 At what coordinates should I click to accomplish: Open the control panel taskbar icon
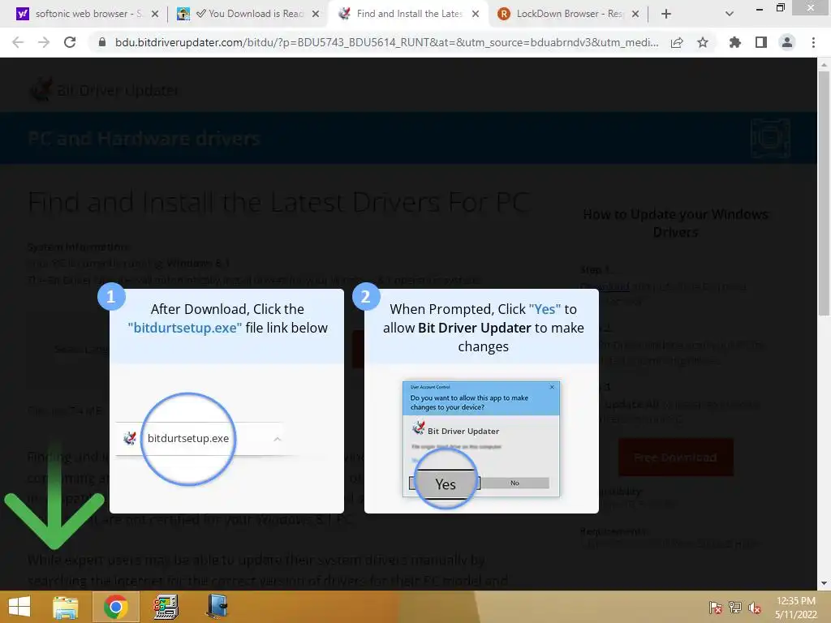click(x=166, y=607)
